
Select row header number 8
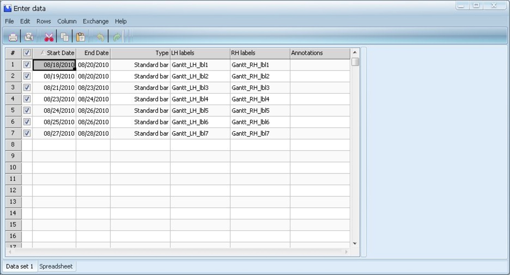13,144
